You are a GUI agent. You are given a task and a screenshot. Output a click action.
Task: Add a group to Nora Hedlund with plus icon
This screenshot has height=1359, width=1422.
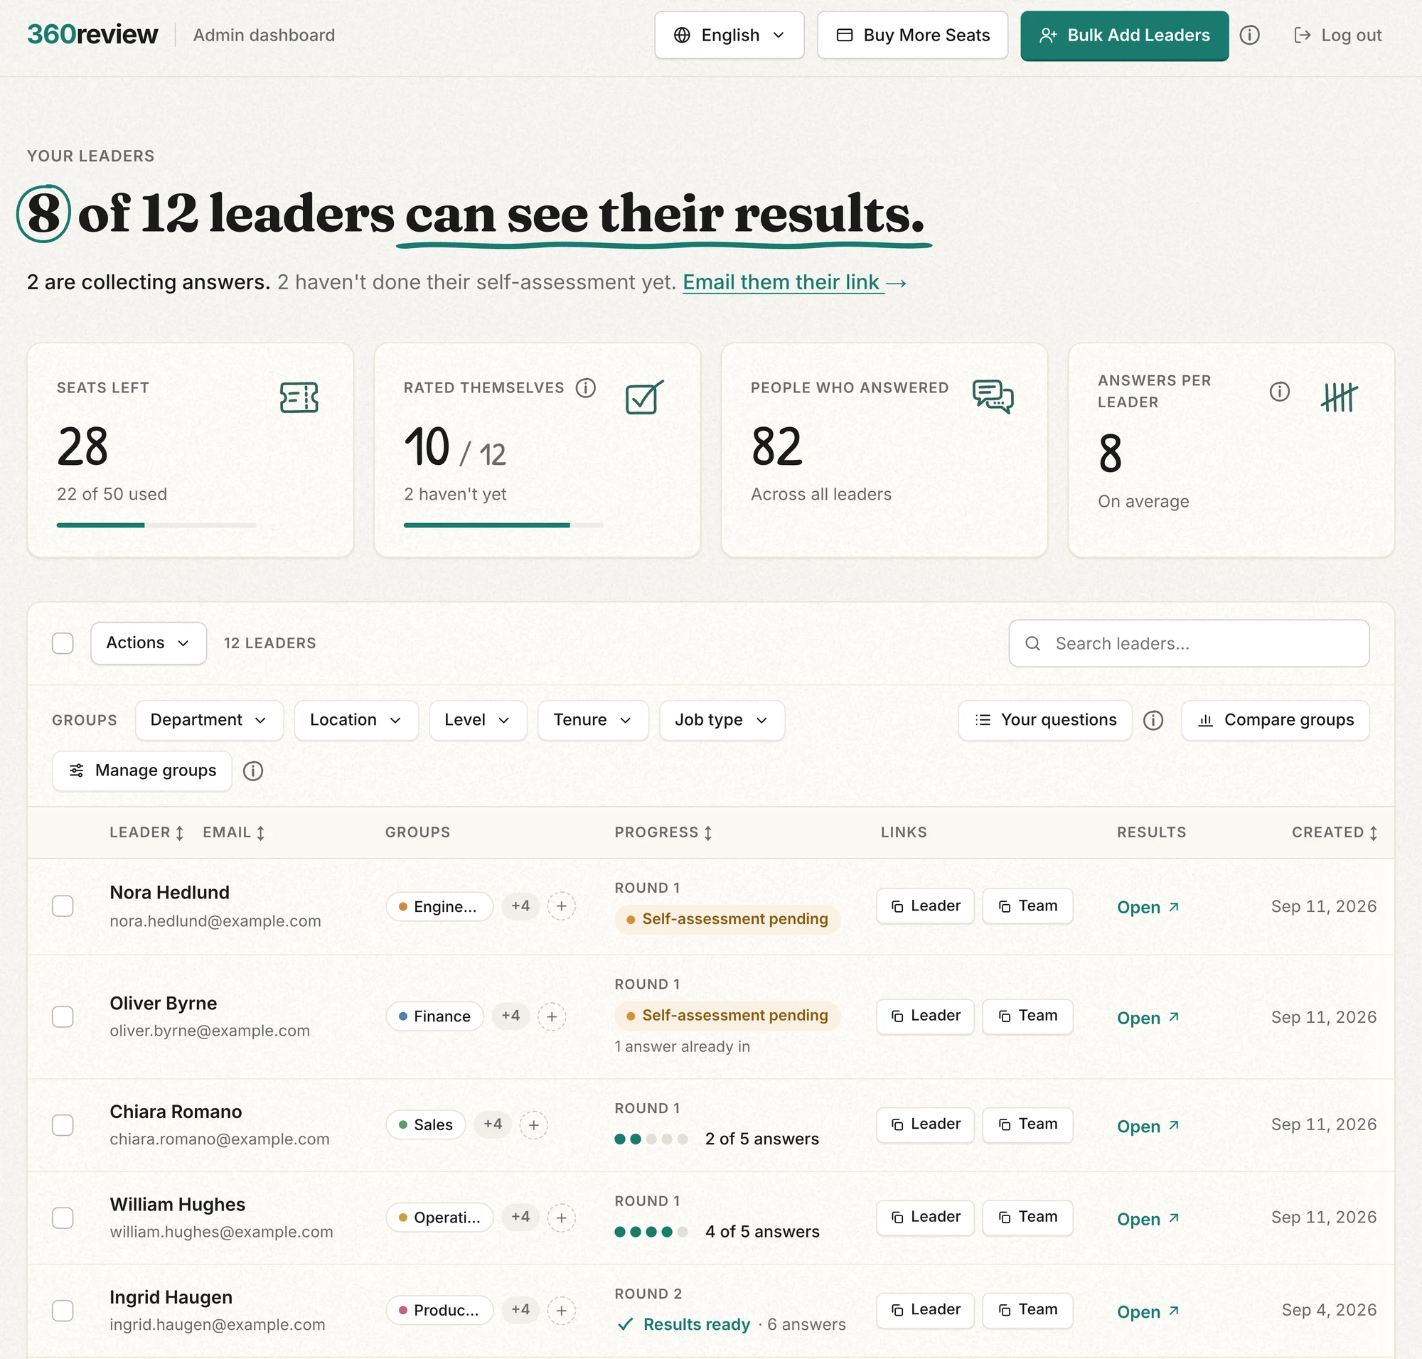(561, 906)
